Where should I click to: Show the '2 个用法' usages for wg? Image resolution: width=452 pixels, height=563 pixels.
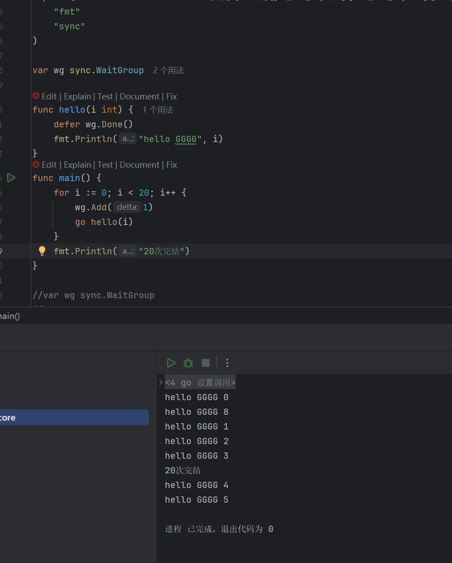168,71
